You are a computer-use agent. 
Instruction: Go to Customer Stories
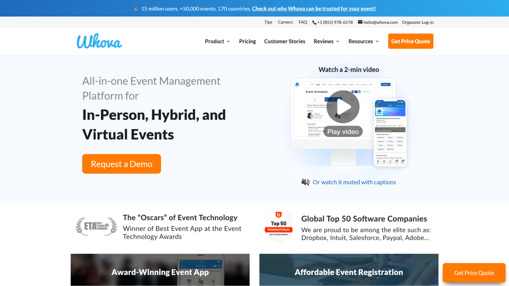(x=284, y=41)
